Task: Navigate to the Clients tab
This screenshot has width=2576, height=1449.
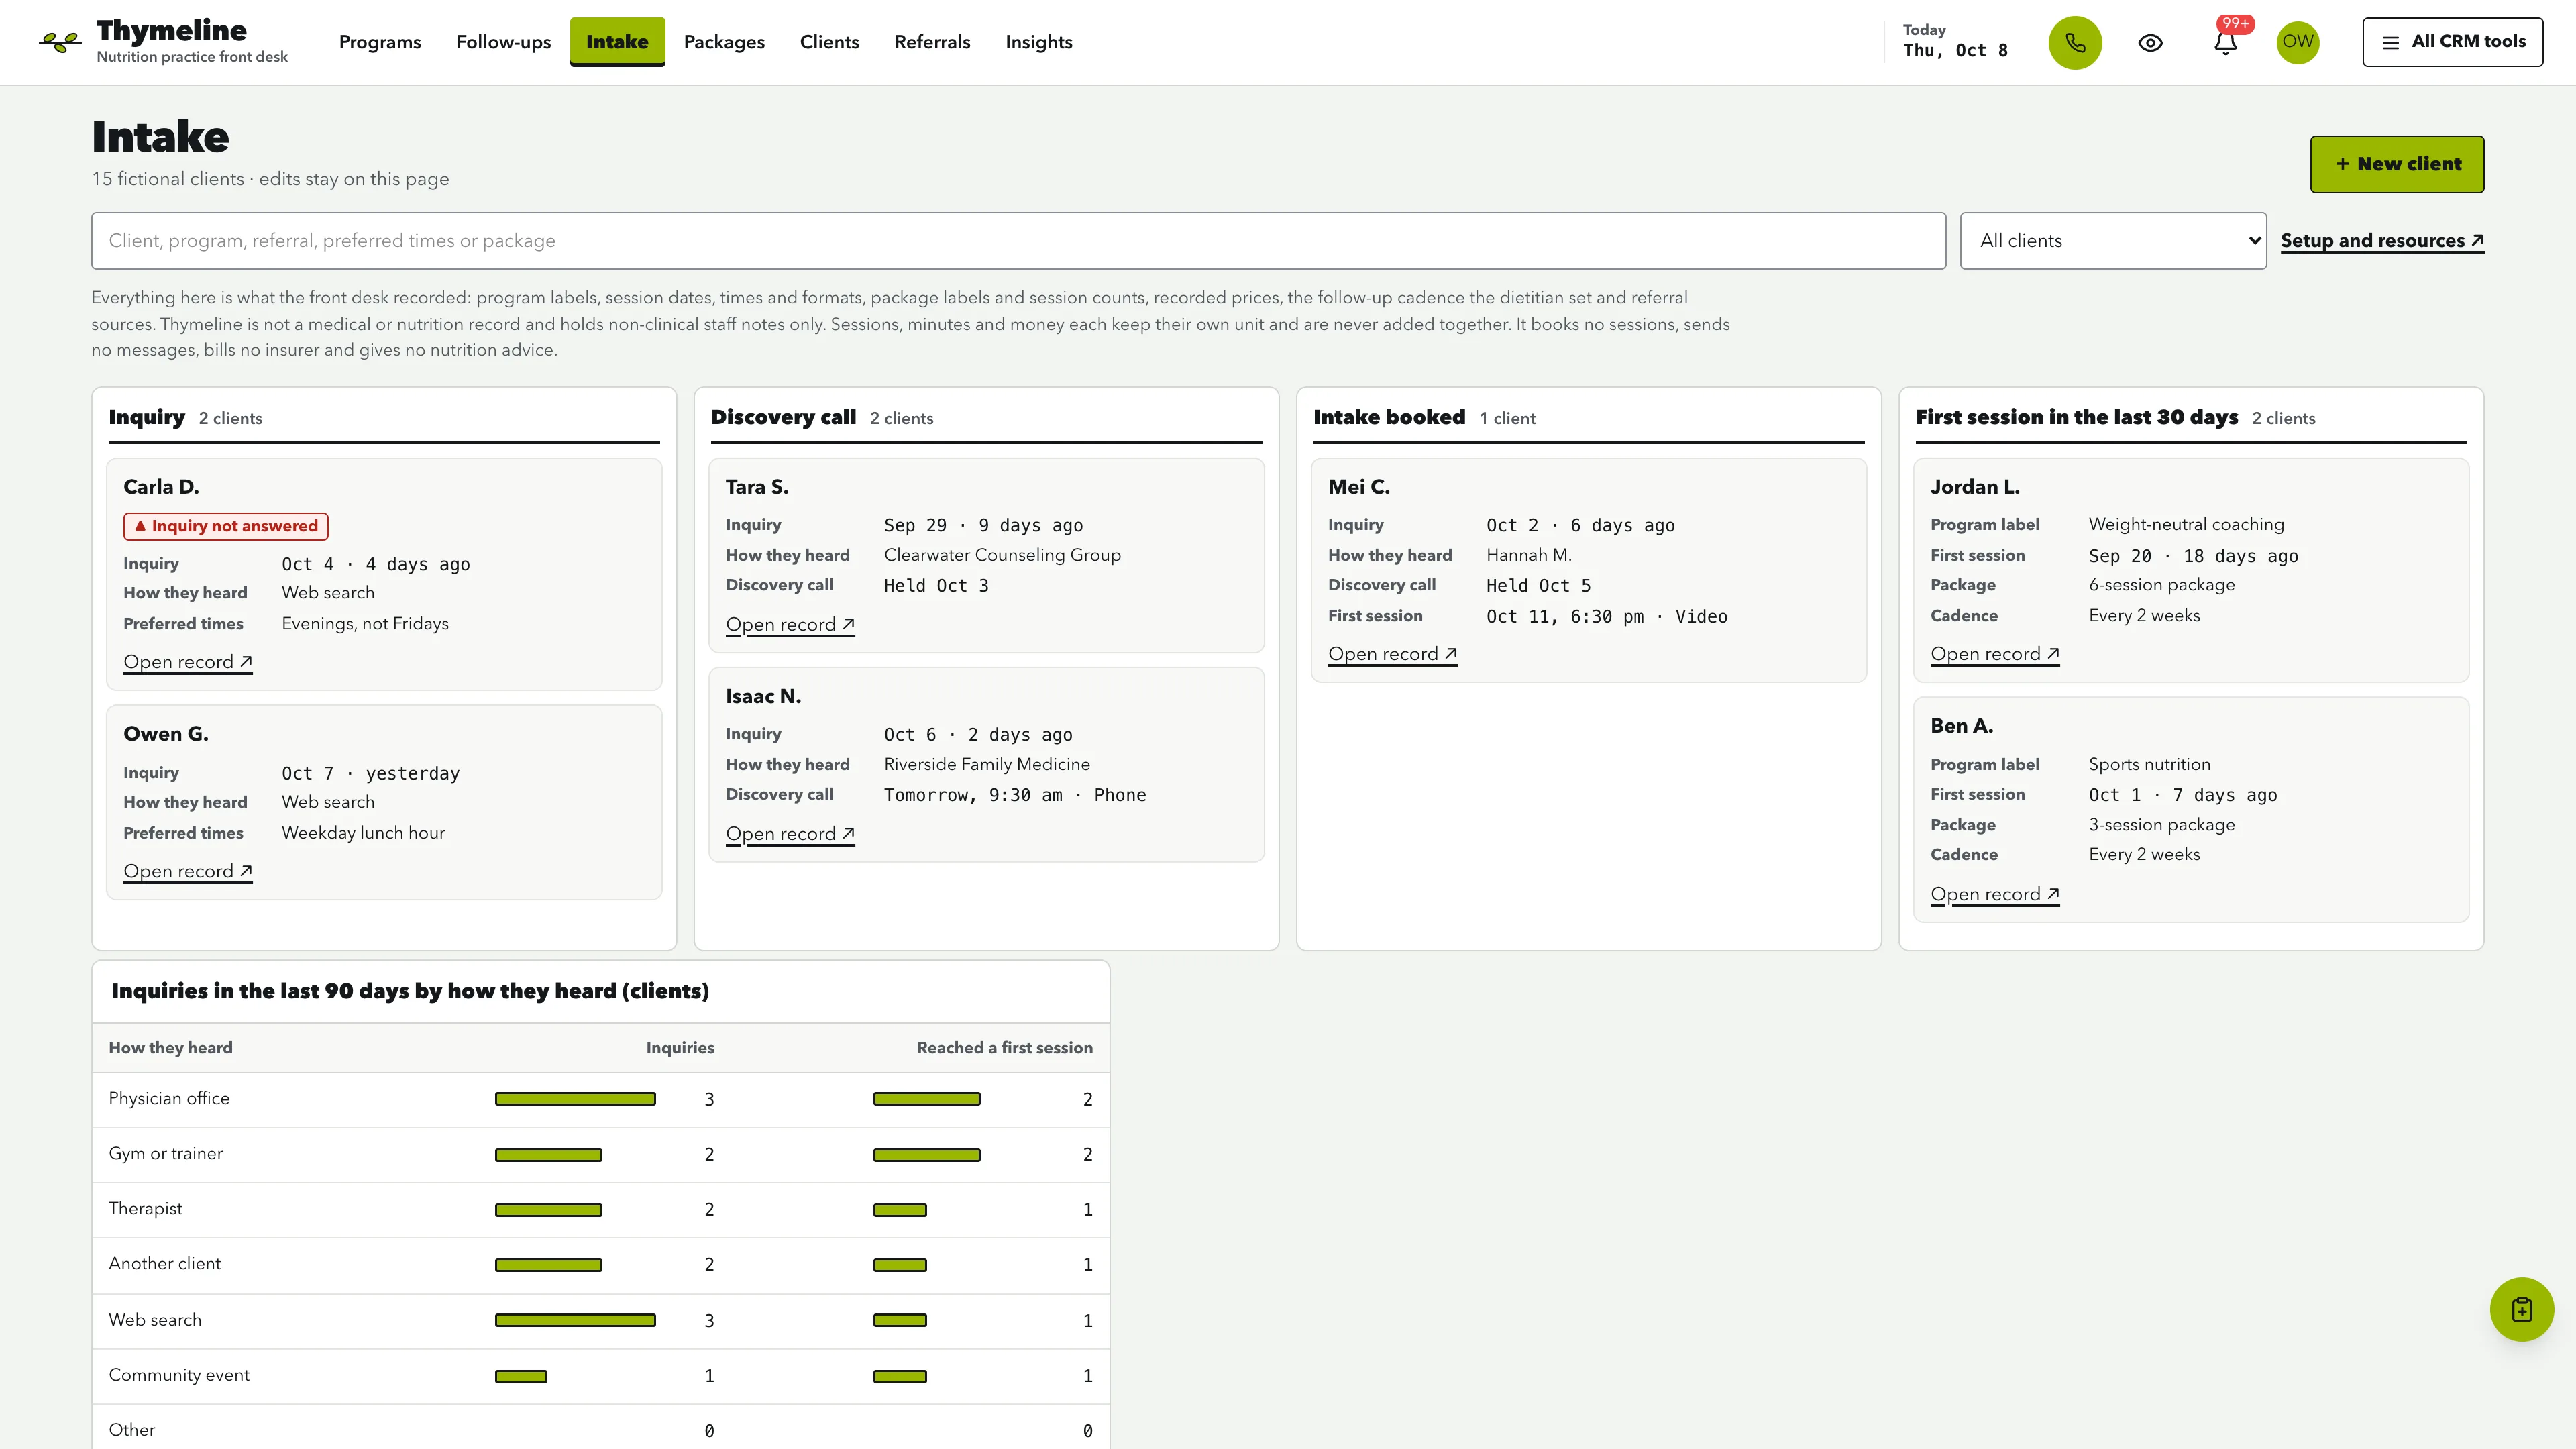Action: tap(829, 42)
